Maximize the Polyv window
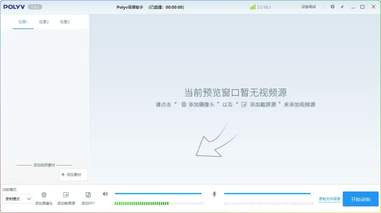This screenshot has height=213, width=381. coord(362,7)
